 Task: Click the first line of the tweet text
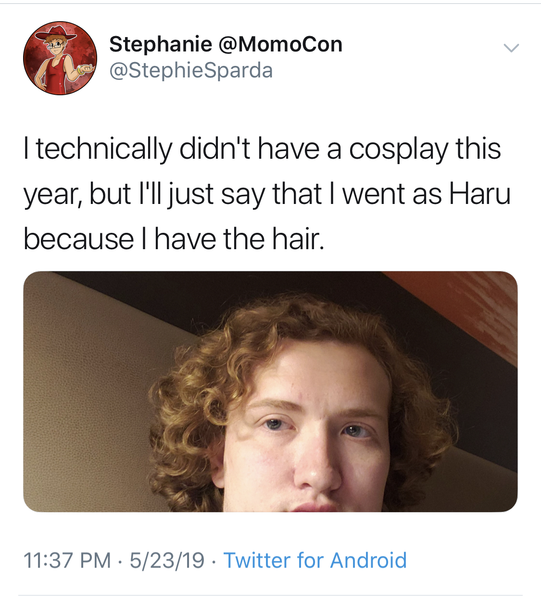click(x=262, y=149)
